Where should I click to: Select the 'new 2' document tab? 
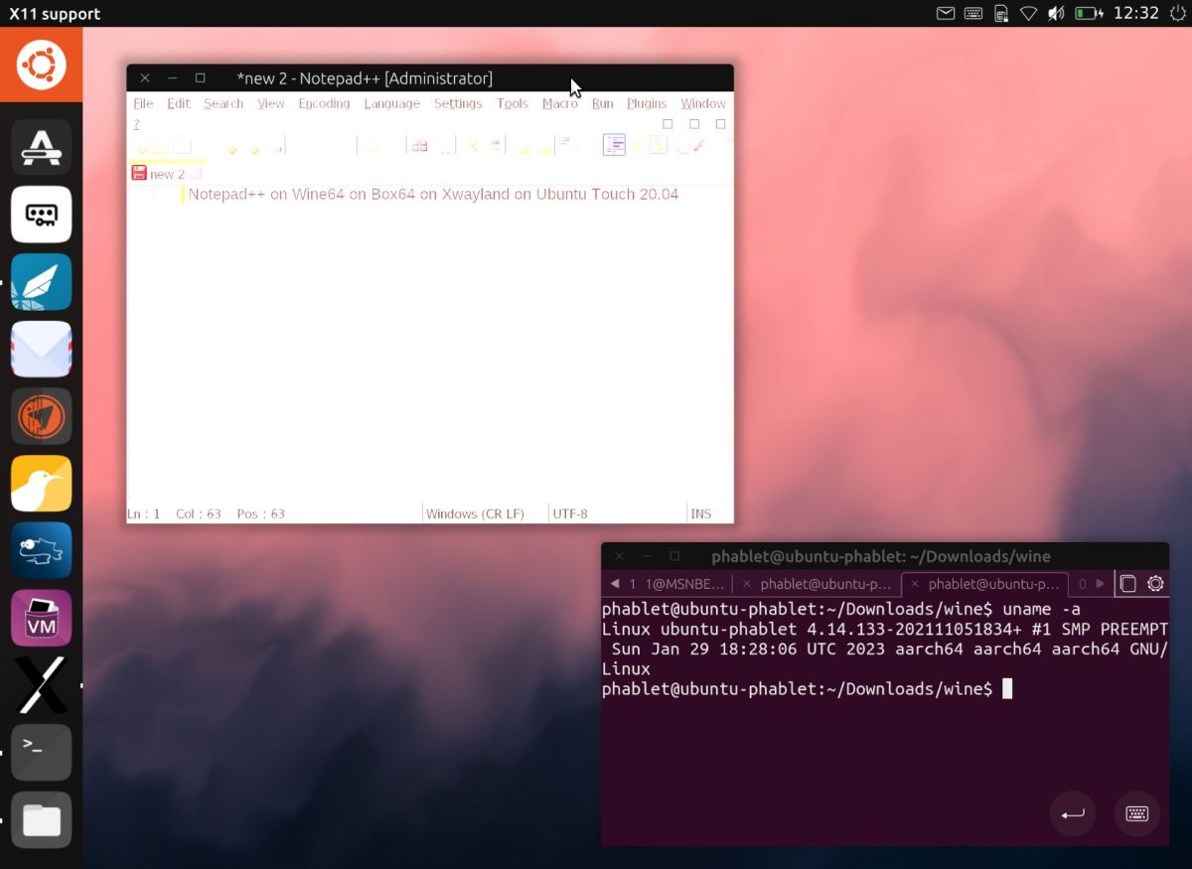[x=166, y=174]
